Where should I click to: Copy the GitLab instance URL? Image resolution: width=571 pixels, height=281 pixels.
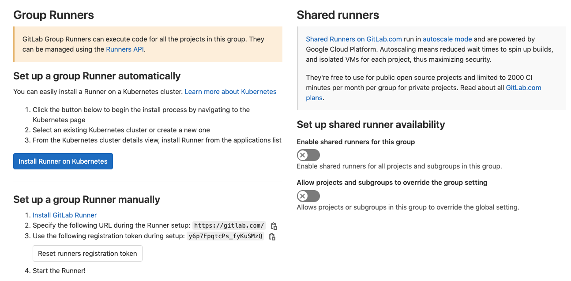tap(274, 225)
